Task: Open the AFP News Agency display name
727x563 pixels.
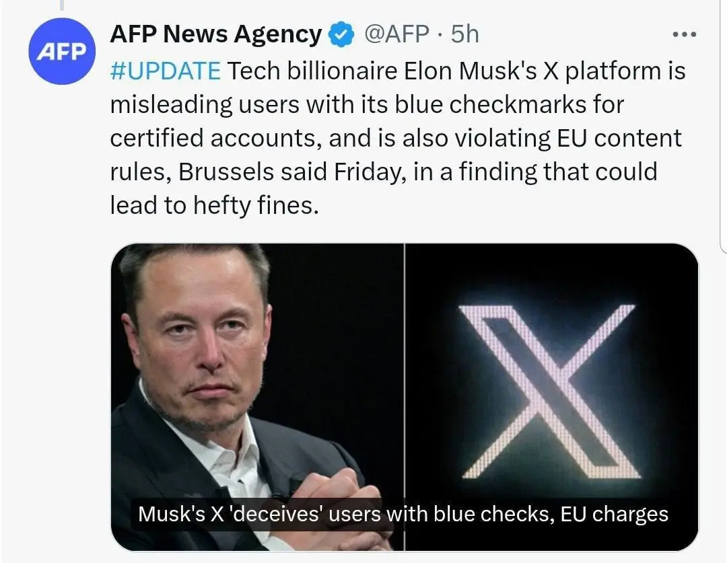Action: pyautogui.click(x=215, y=34)
